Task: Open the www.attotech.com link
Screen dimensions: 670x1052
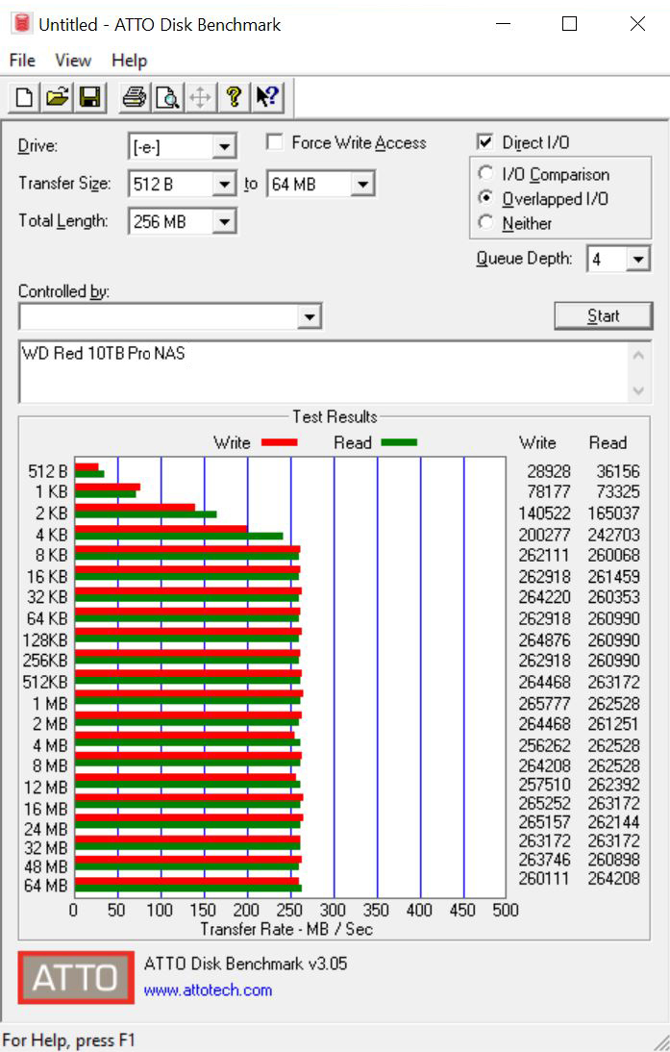Action: tap(208, 990)
